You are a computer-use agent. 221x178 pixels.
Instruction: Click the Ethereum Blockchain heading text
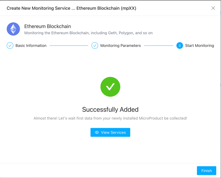[x=47, y=26]
